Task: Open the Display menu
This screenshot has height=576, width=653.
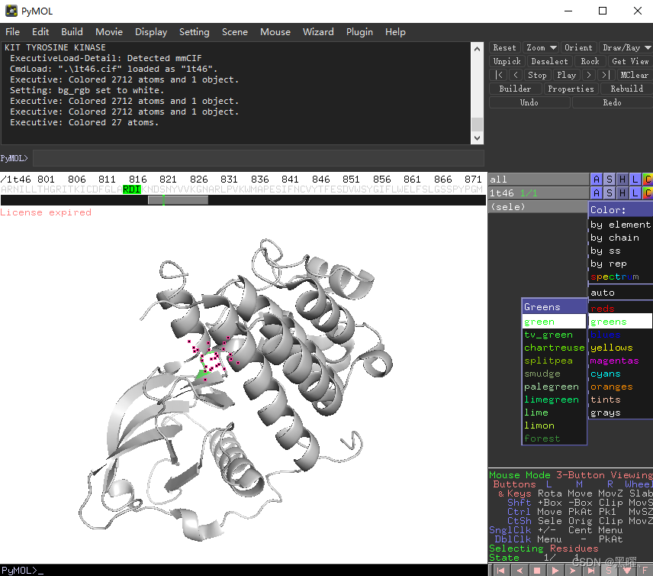Action: 151,31
